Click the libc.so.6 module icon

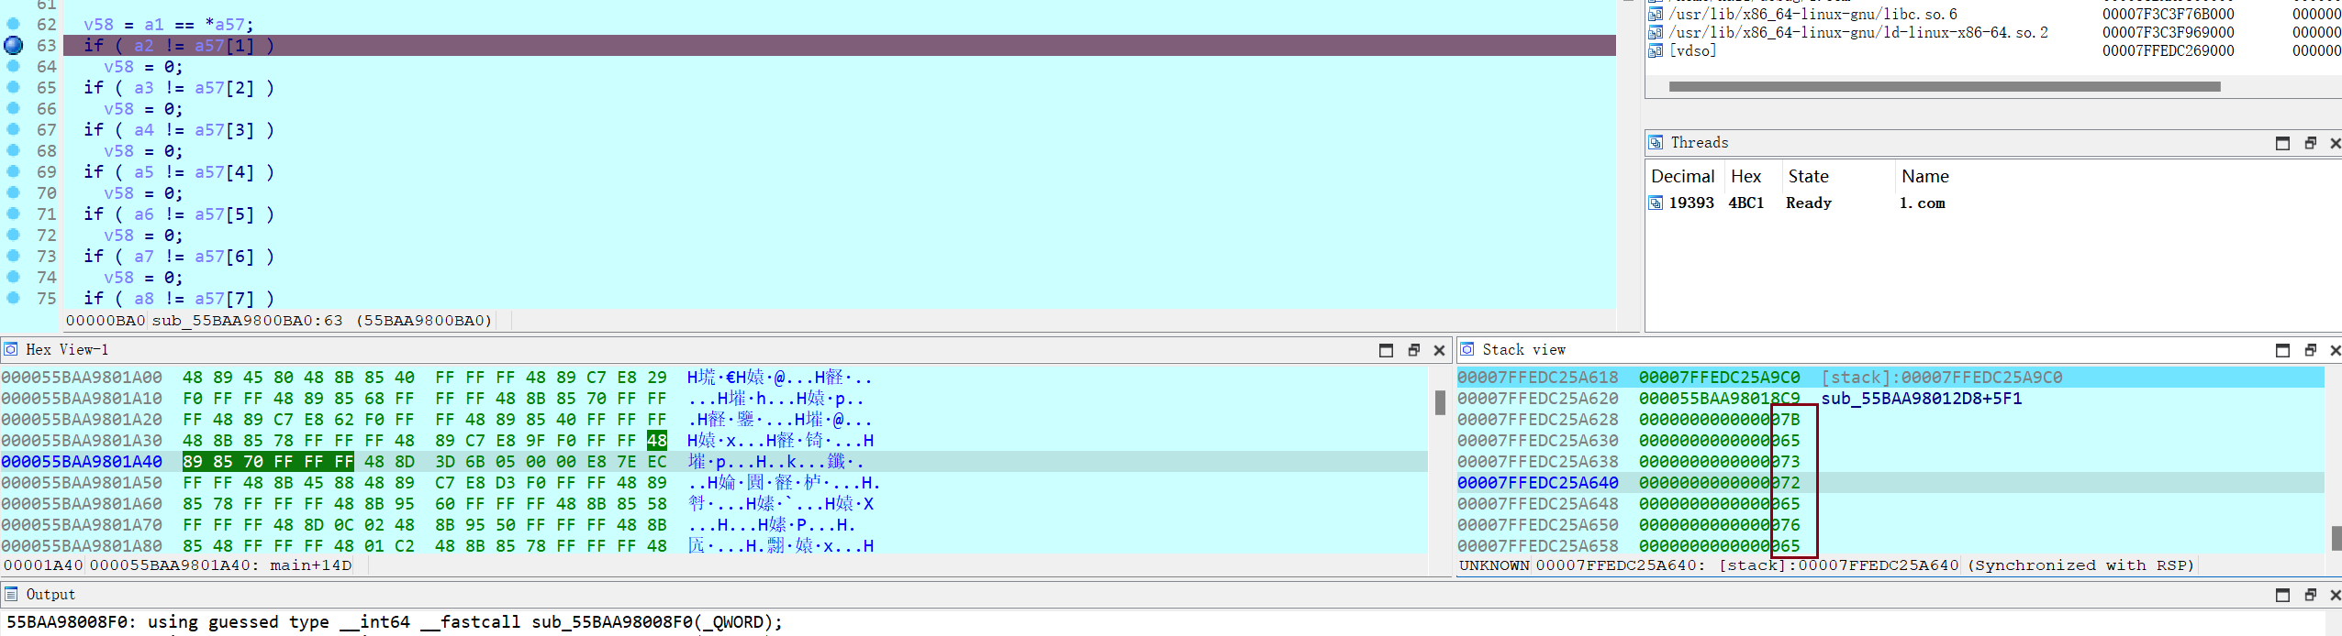[1656, 14]
